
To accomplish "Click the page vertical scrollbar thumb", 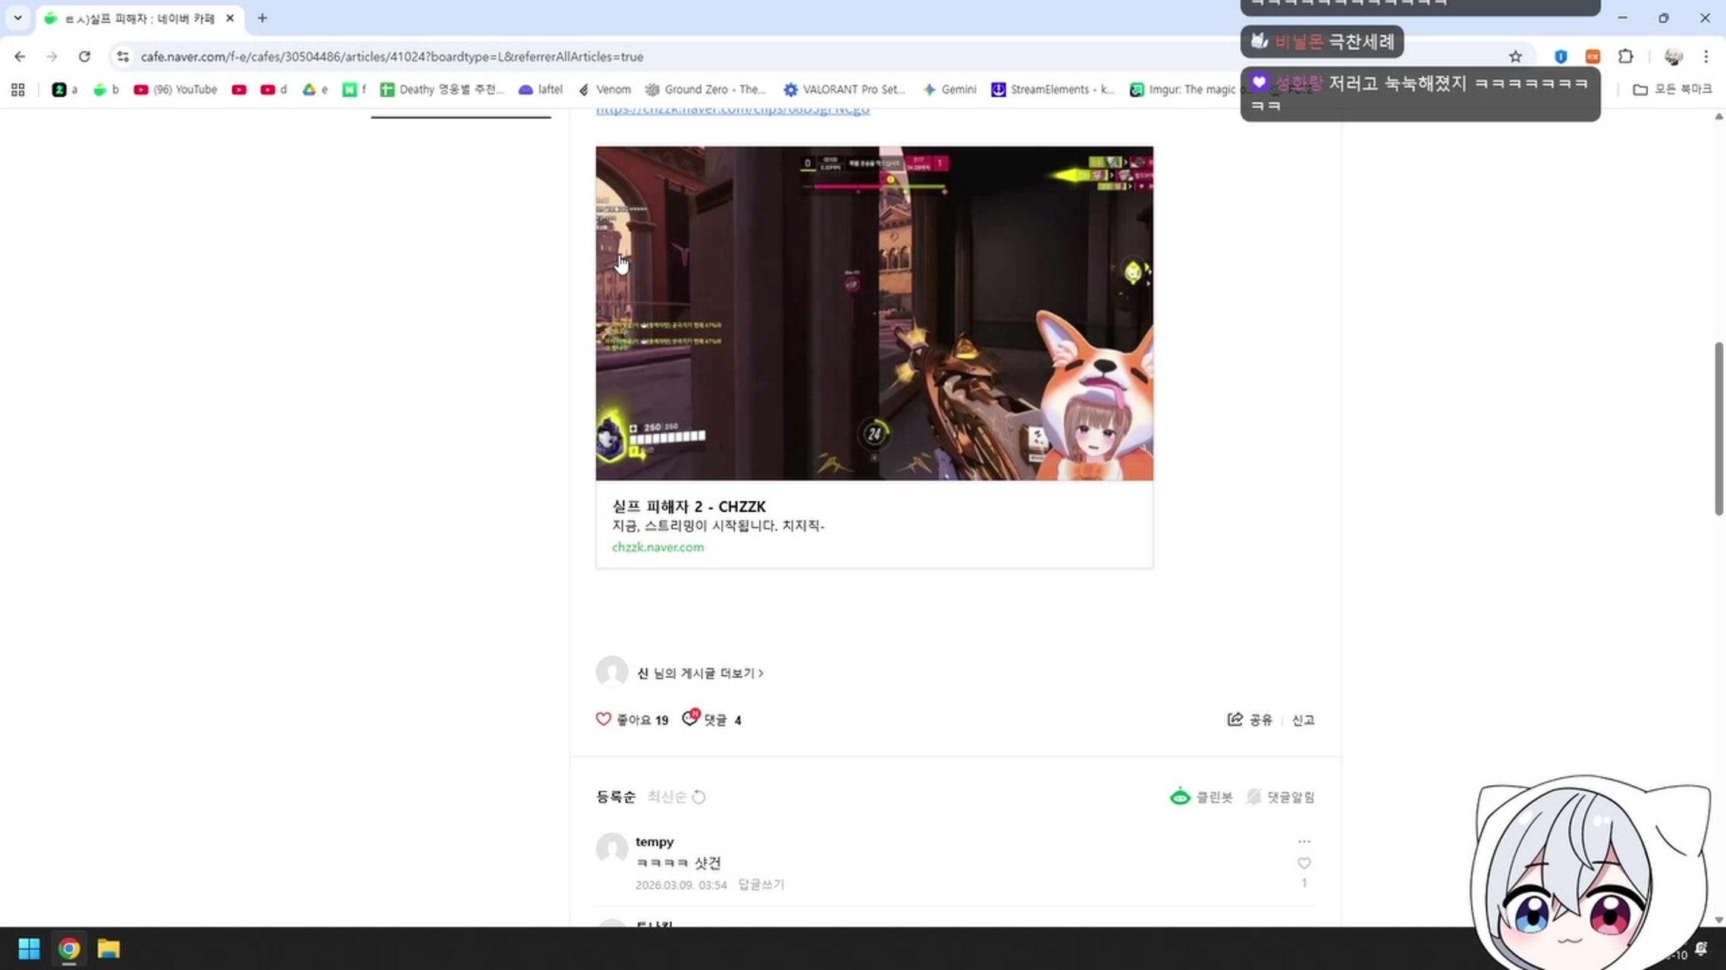I will [x=1718, y=428].
